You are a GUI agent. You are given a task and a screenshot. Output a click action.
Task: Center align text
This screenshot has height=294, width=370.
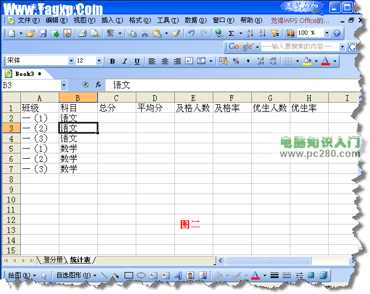click(165, 61)
